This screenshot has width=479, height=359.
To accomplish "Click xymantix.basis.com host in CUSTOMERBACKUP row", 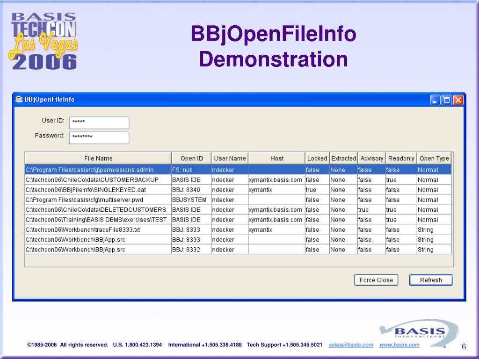I will pos(276,180).
